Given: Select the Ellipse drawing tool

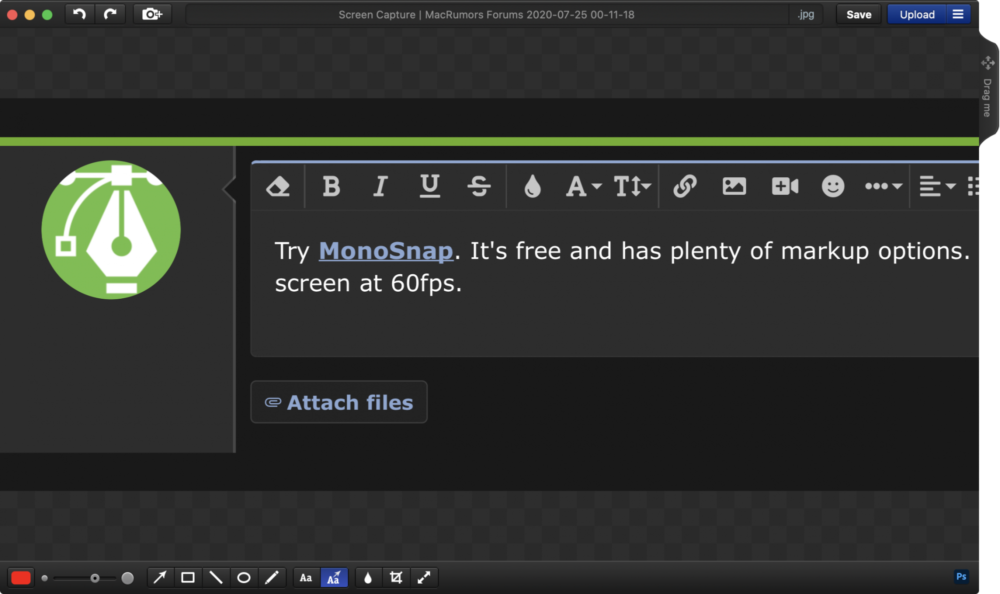Looking at the screenshot, I should (x=243, y=578).
